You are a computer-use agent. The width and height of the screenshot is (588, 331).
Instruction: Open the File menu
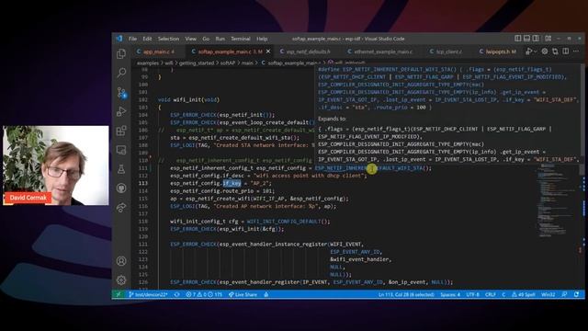[132, 39]
